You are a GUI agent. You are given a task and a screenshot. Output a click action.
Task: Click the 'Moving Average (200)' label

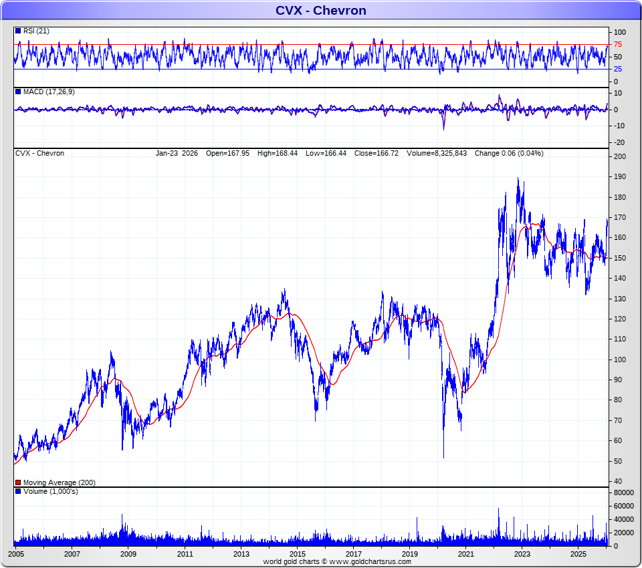[60, 483]
